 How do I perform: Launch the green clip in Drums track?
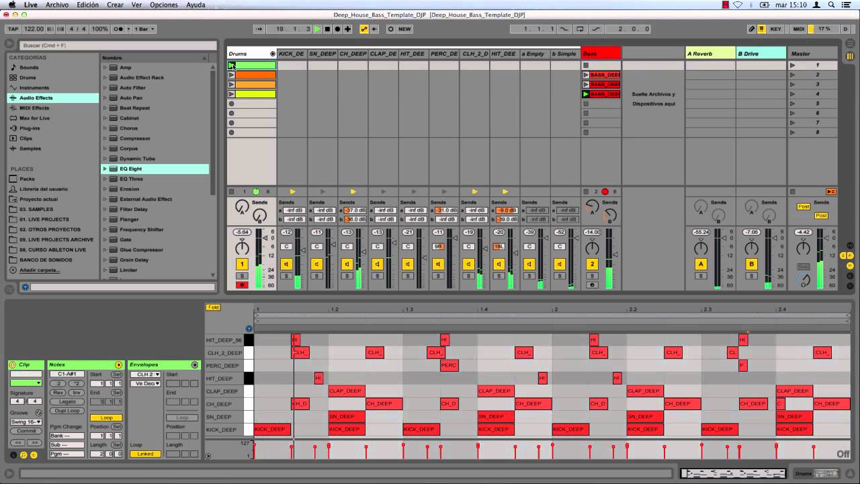pos(231,65)
